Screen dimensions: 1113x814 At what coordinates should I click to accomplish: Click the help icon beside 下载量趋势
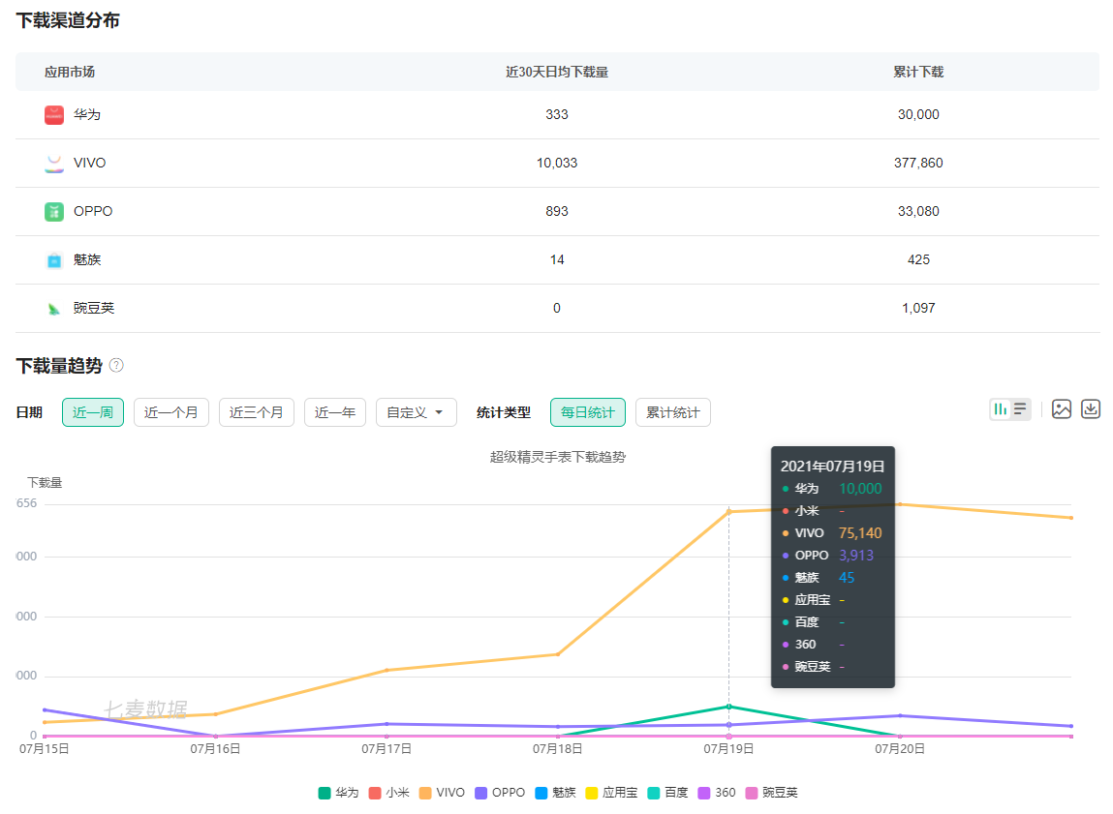point(116,365)
